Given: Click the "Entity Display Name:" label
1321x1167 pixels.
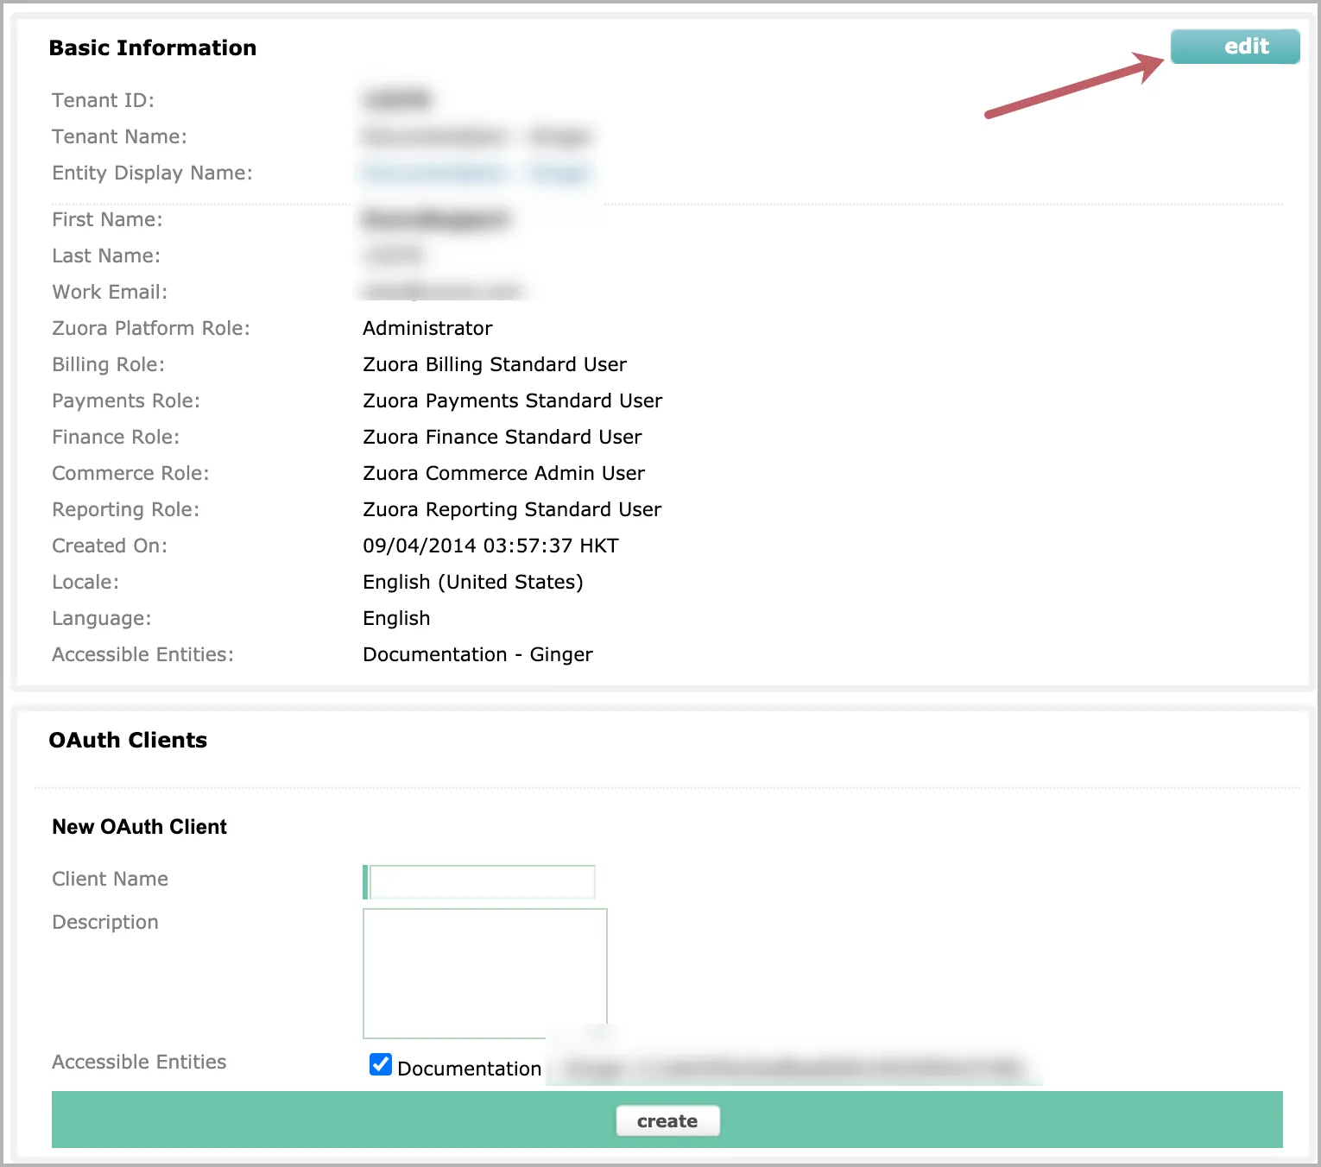Looking at the screenshot, I should pyautogui.click(x=152, y=173).
